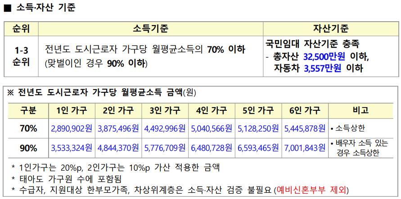401x199 pixels.
Task: Select the 3인 가구 header cell
Action: coord(165,110)
